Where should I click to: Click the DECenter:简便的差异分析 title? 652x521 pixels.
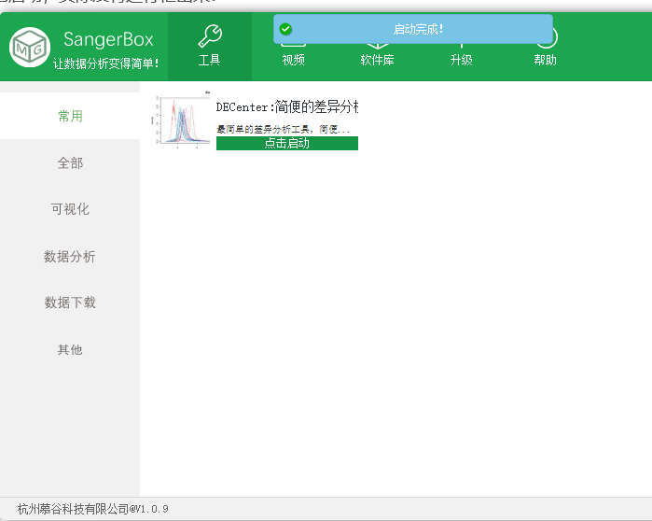pyautogui.click(x=287, y=107)
